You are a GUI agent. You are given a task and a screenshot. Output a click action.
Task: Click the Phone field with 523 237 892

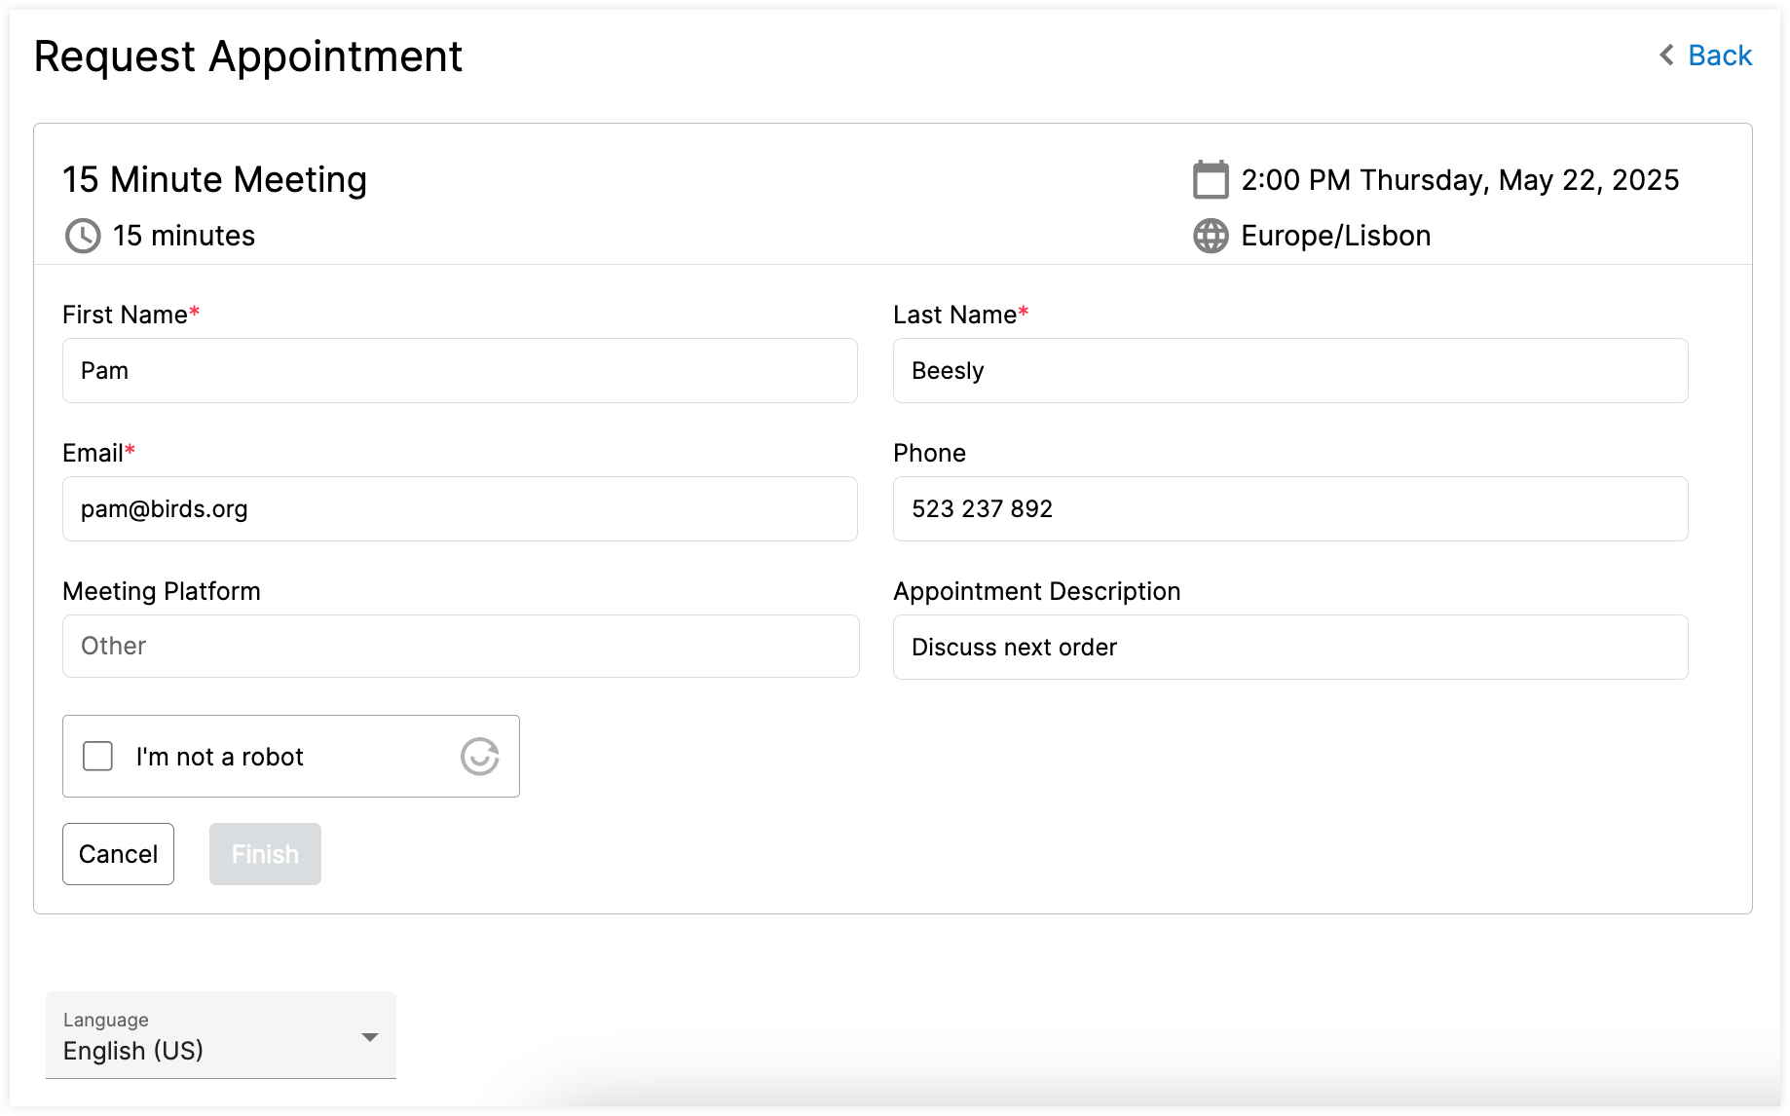click(1290, 509)
